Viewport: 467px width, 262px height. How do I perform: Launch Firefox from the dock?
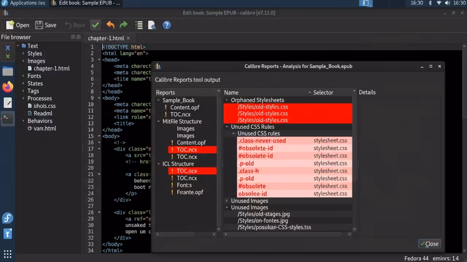coord(8,87)
